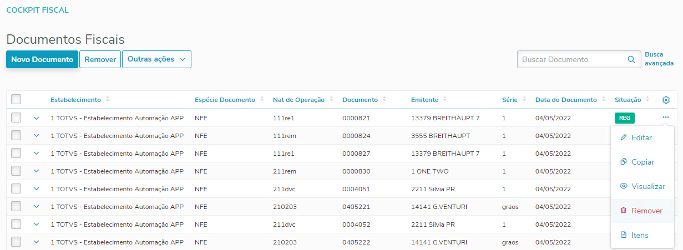
Task: Select the emitter cell 13379 BREITHAUPT 7 for 0000821
Action: (x=445, y=118)
